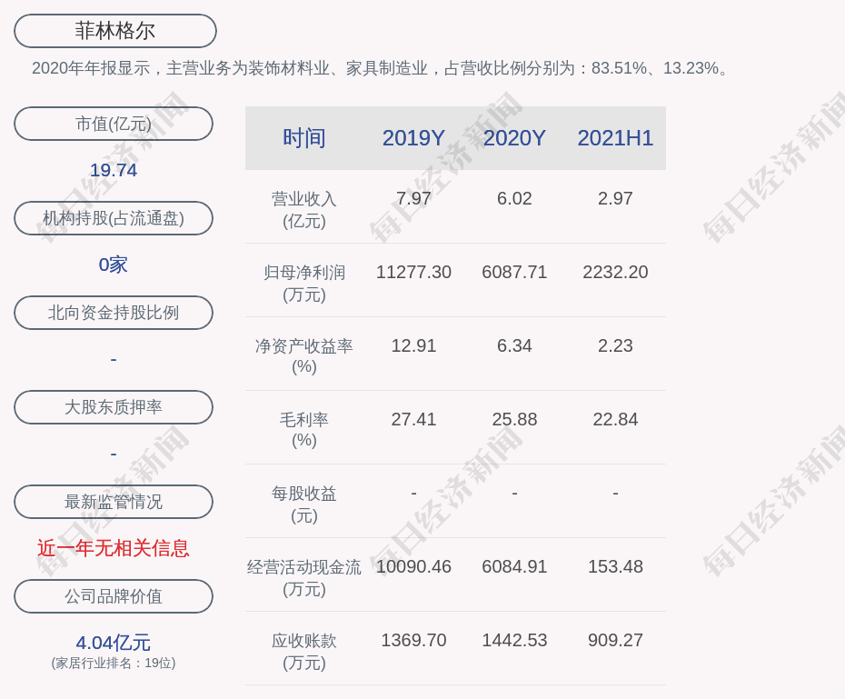Select the ROE value 12.91
This screenshot has width=845, height=699.
[x=413, y=345]
